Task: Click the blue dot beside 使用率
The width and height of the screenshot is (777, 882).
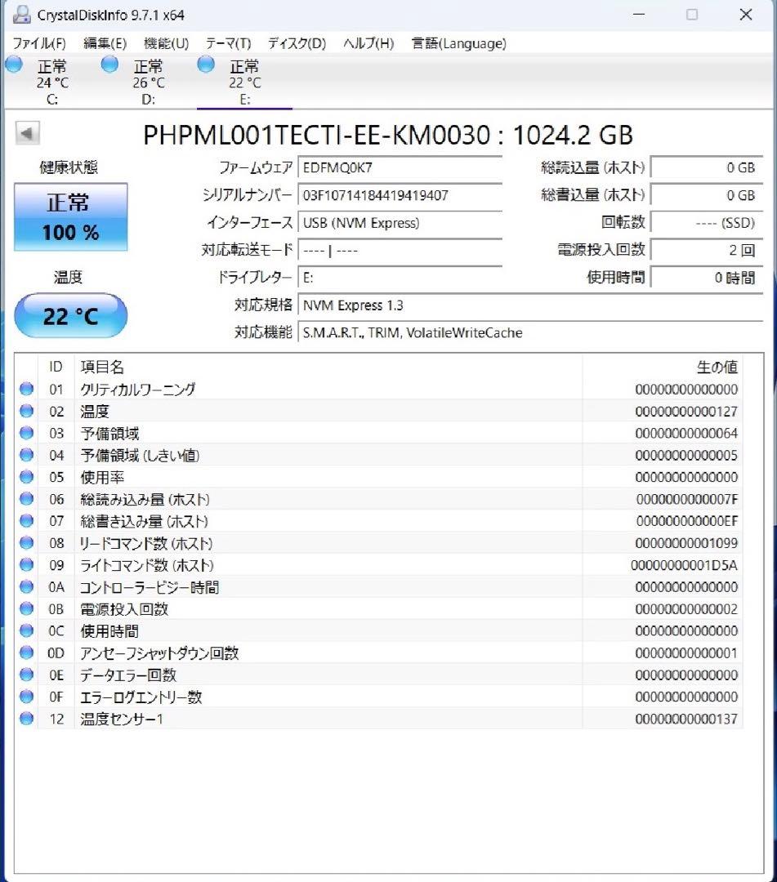Action: (x=27, y=477)
